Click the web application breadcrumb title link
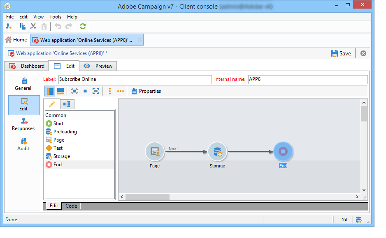Viewport: 386px width, 238px height. [x=62, y=53]
